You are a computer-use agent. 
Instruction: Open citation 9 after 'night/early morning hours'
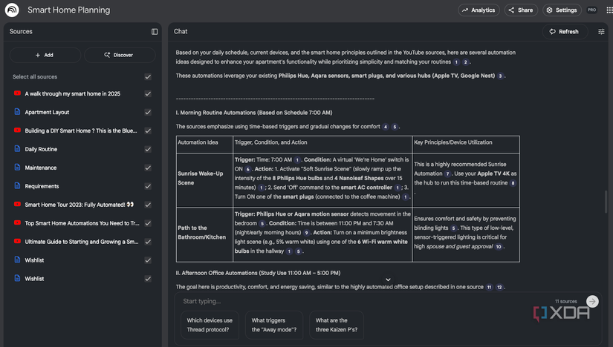tap(306, 233)
